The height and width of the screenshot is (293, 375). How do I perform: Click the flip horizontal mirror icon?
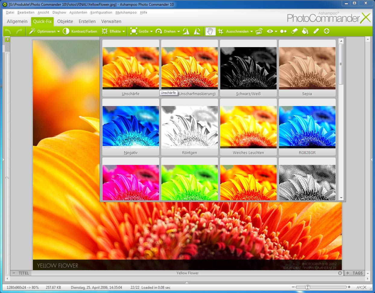[x=186, y=31]
